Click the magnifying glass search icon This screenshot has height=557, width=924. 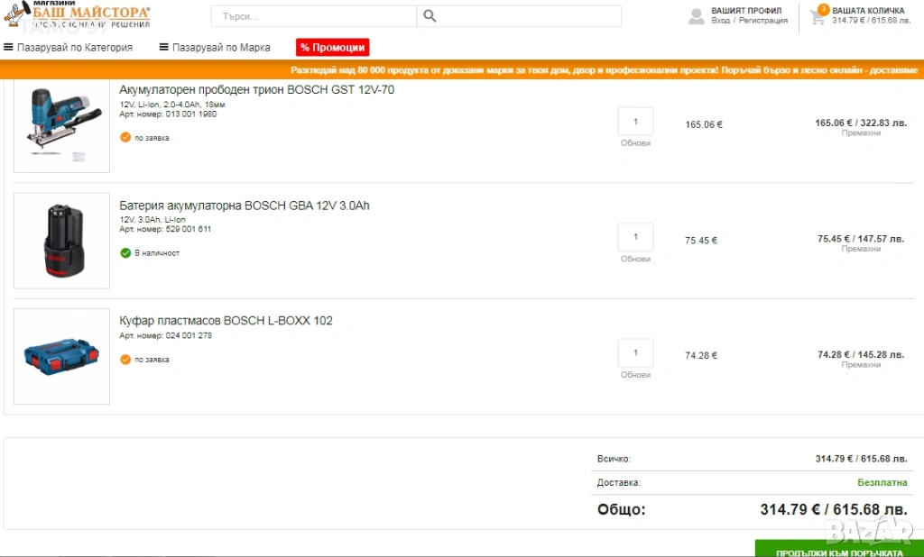[x=430, y=16]
